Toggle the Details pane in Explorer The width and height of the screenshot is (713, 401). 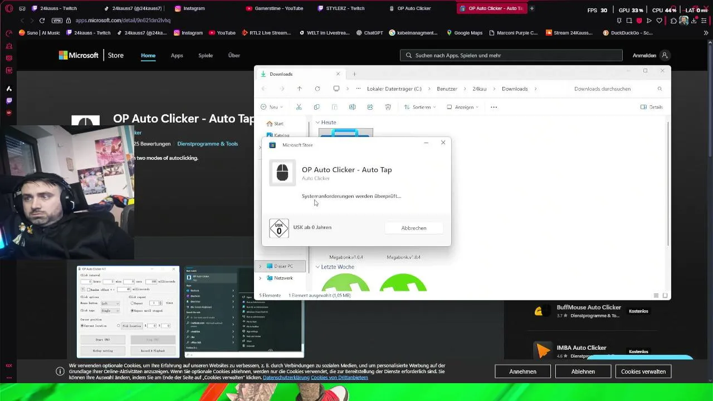(x=652, y=107)
